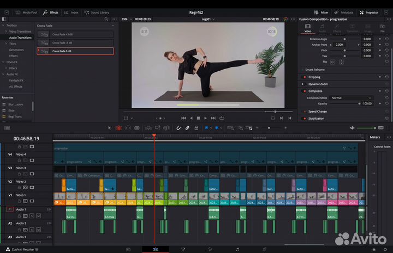Toggle timeline snapping magnet icon
This screenshot has height=253, width=393.
(x=178, y=128)
